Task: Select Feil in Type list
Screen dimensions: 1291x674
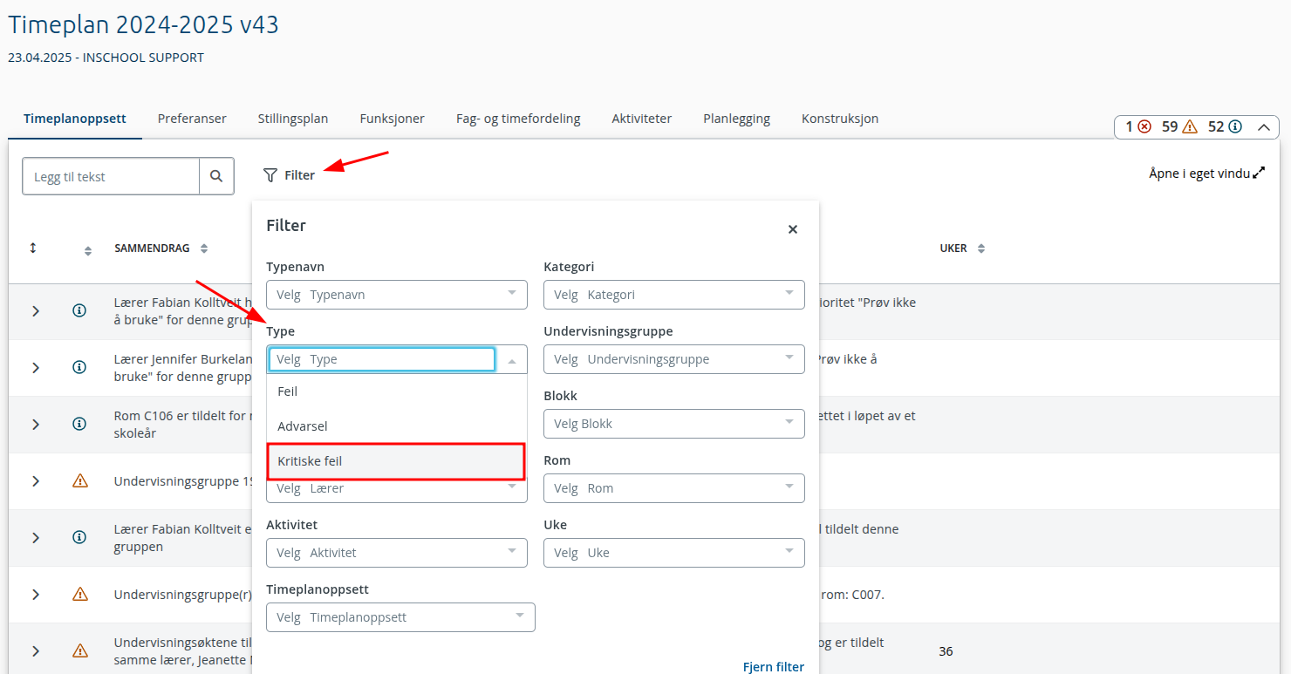Action: pyautogui.click(x=397, y=391)
